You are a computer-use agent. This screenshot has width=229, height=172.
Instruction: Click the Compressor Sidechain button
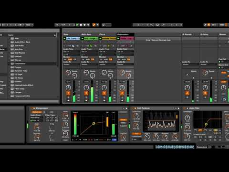point(37,112)
